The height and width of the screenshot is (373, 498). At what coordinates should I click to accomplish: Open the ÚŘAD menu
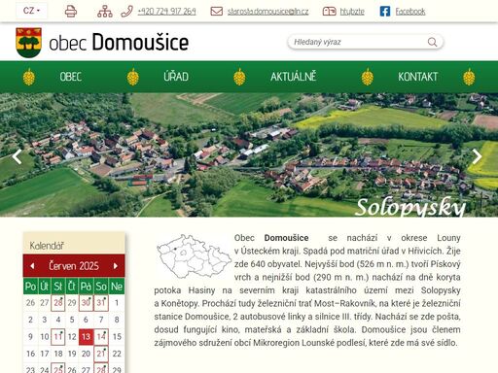pyautogui.click(x=176, y=77)
